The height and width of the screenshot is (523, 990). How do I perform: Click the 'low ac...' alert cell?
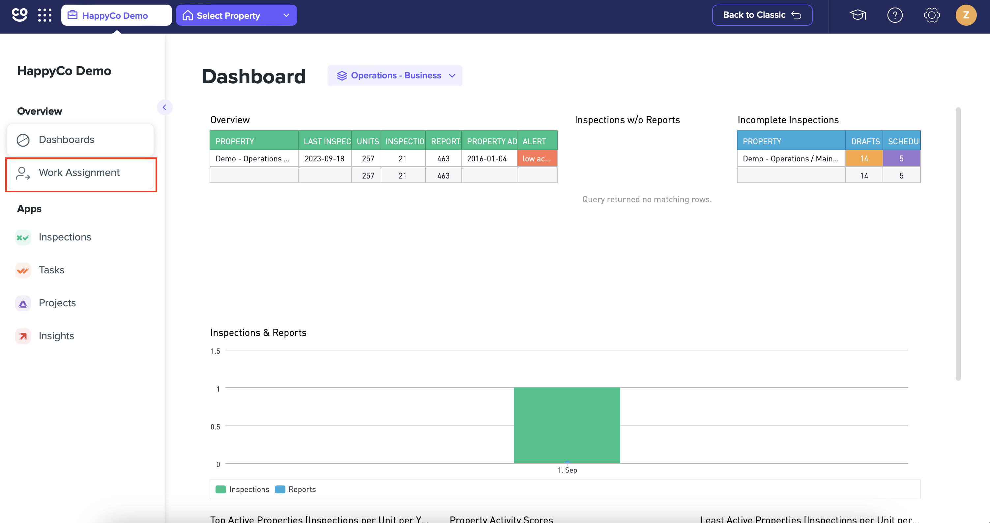pyautogui.click(x=537, y=159)
